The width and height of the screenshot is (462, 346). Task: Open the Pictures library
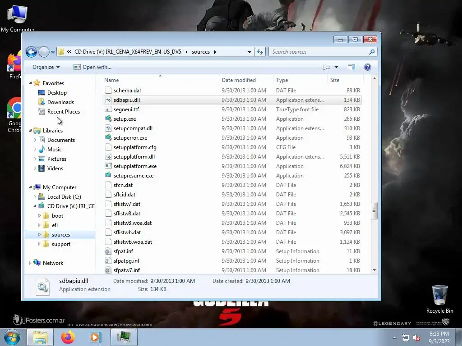[56, 159]
